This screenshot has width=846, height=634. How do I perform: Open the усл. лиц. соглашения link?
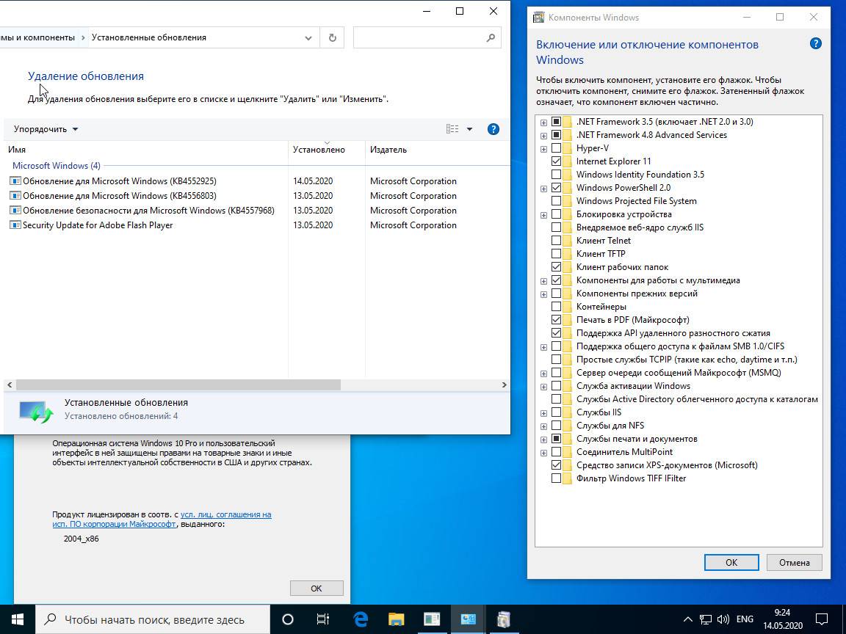[226, 514]
